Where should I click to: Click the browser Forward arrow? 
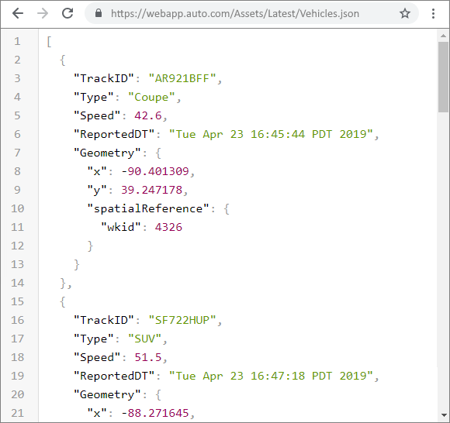(x=43, y=13)
